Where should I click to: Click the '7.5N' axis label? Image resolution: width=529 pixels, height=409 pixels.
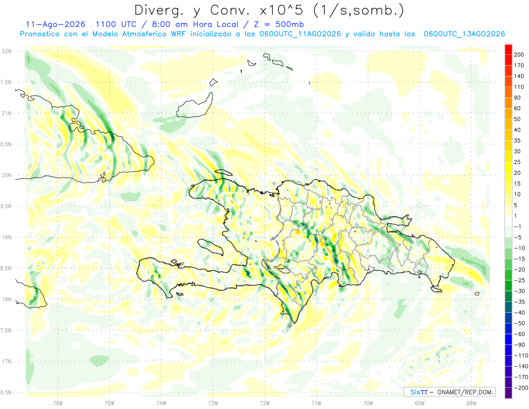click(x=7, y=330)
